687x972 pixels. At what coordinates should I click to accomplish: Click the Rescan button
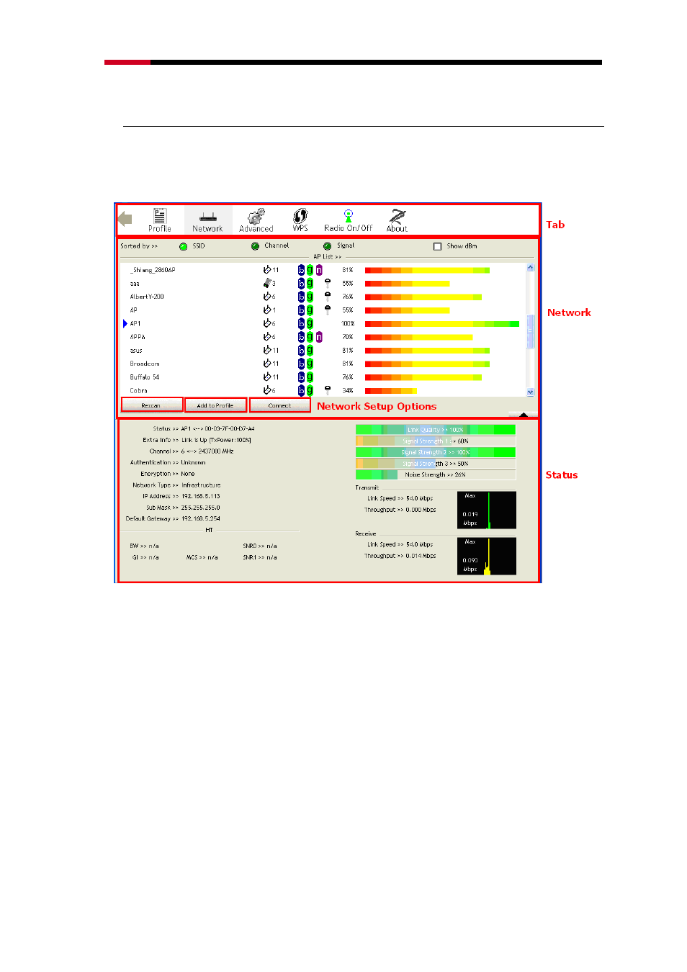point(151,405)
